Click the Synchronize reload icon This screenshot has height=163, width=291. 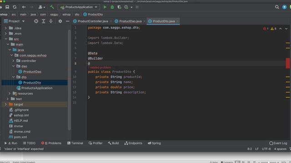pyautogui.click(x=15, y=7)
